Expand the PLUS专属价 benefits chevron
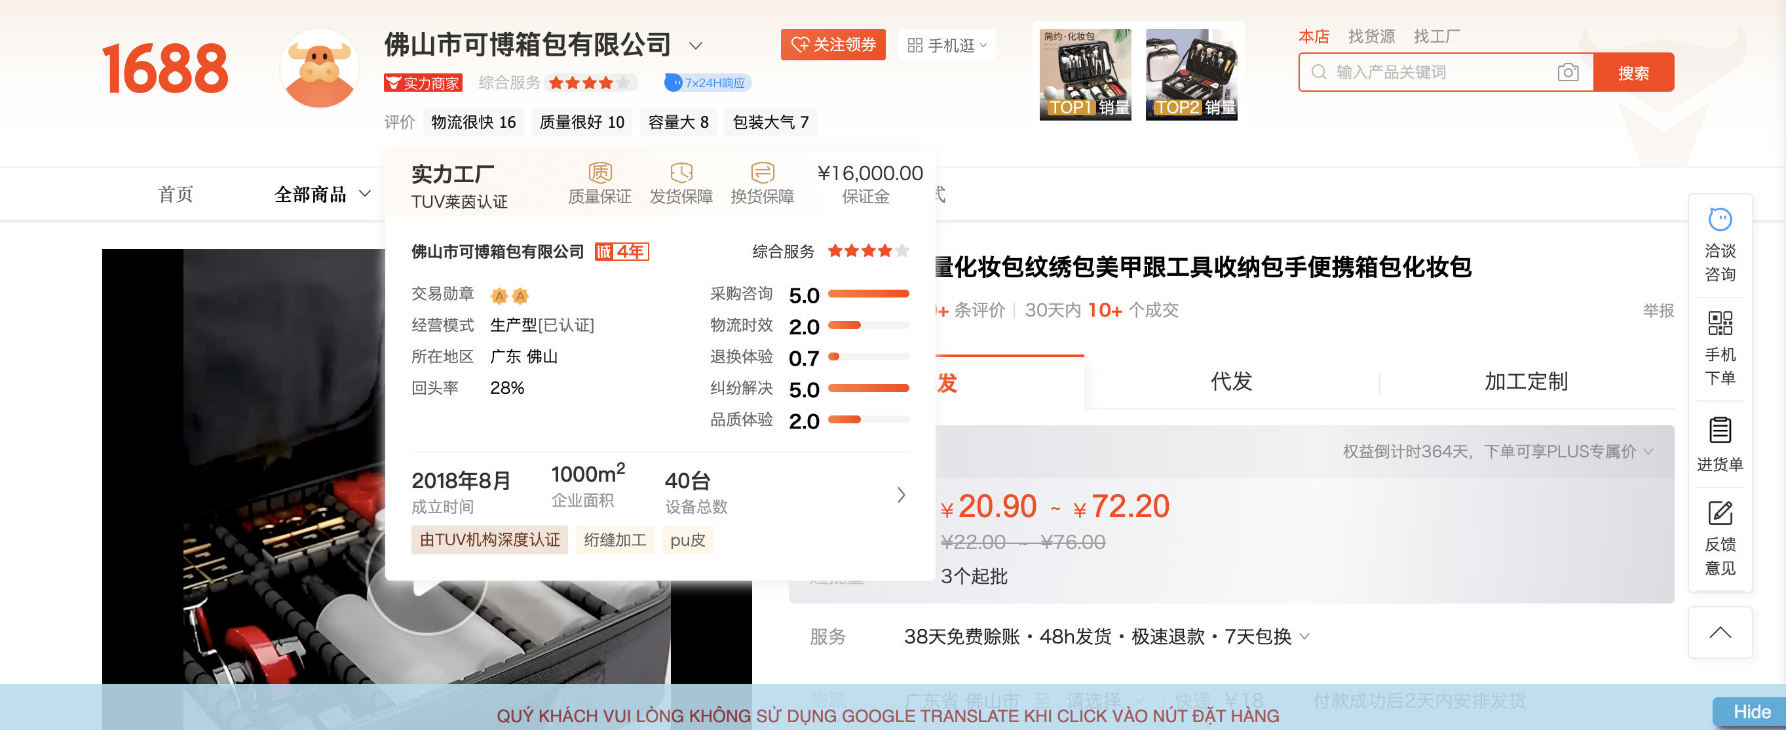This screenshot has height=730, width=1786. 1648,451
